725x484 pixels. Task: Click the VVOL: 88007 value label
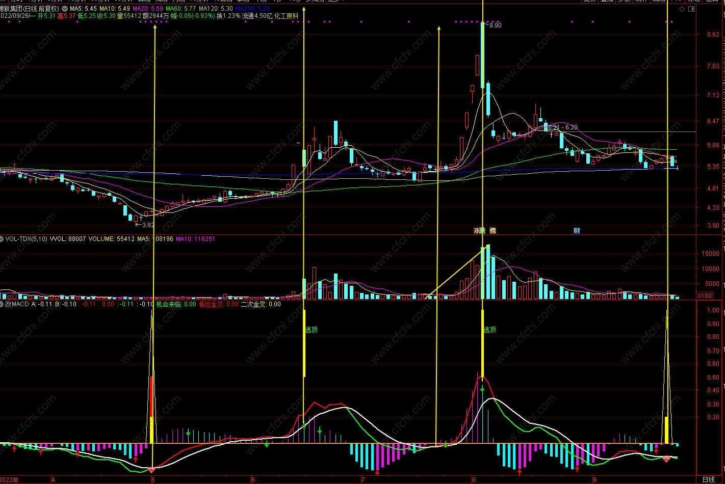[x=67, y=238]
